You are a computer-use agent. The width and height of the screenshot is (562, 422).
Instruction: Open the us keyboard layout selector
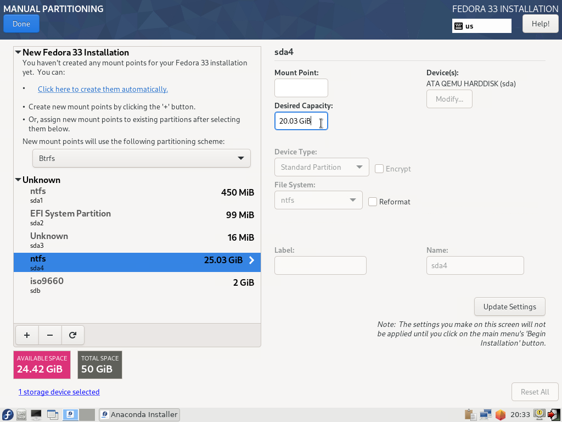click(x=481, y=26)
